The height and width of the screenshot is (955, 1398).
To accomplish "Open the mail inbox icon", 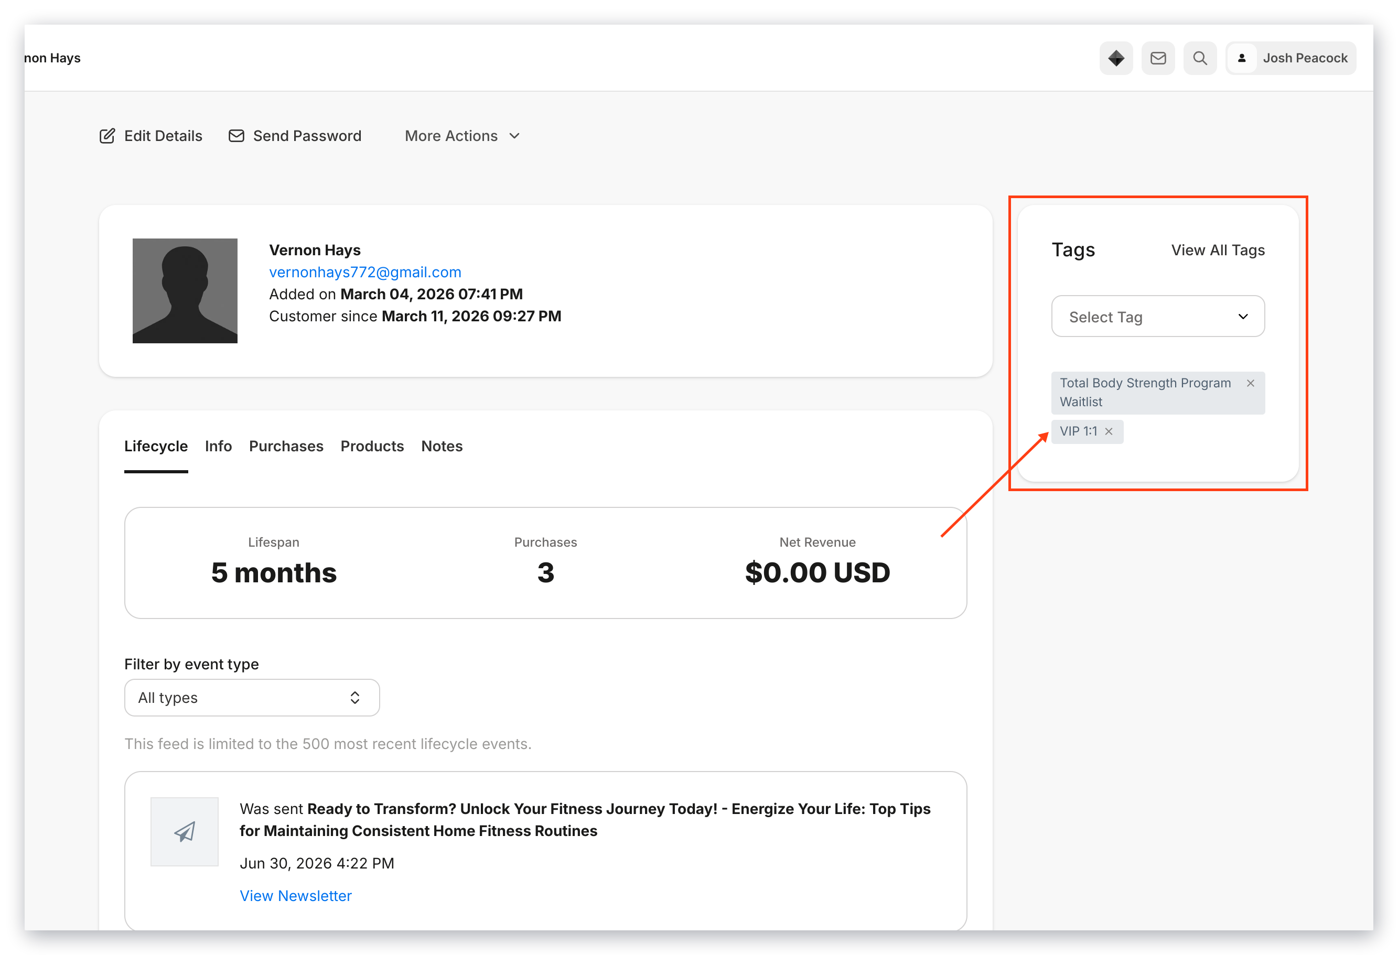I will tap(1158, 58).
